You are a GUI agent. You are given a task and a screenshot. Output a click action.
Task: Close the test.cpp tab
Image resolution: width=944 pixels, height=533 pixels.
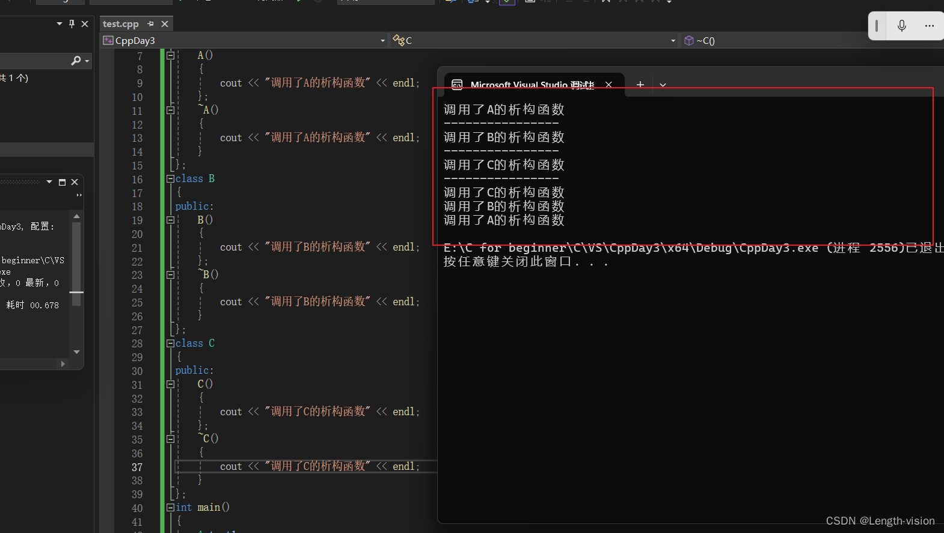[x=165, y=24]
